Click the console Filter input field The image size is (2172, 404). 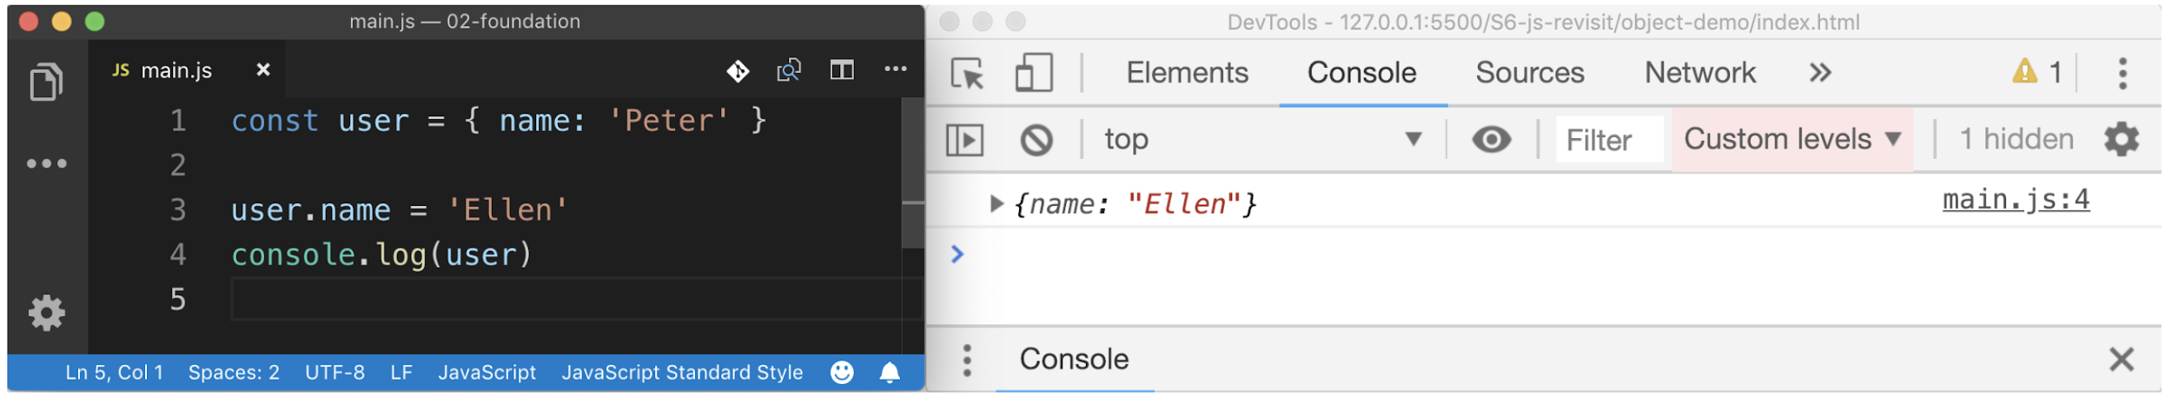[x=1607, y=140]
